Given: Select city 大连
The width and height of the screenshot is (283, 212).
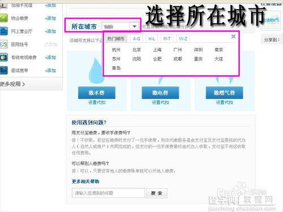Looking at the screenshot, I should (x=218, y=59).
